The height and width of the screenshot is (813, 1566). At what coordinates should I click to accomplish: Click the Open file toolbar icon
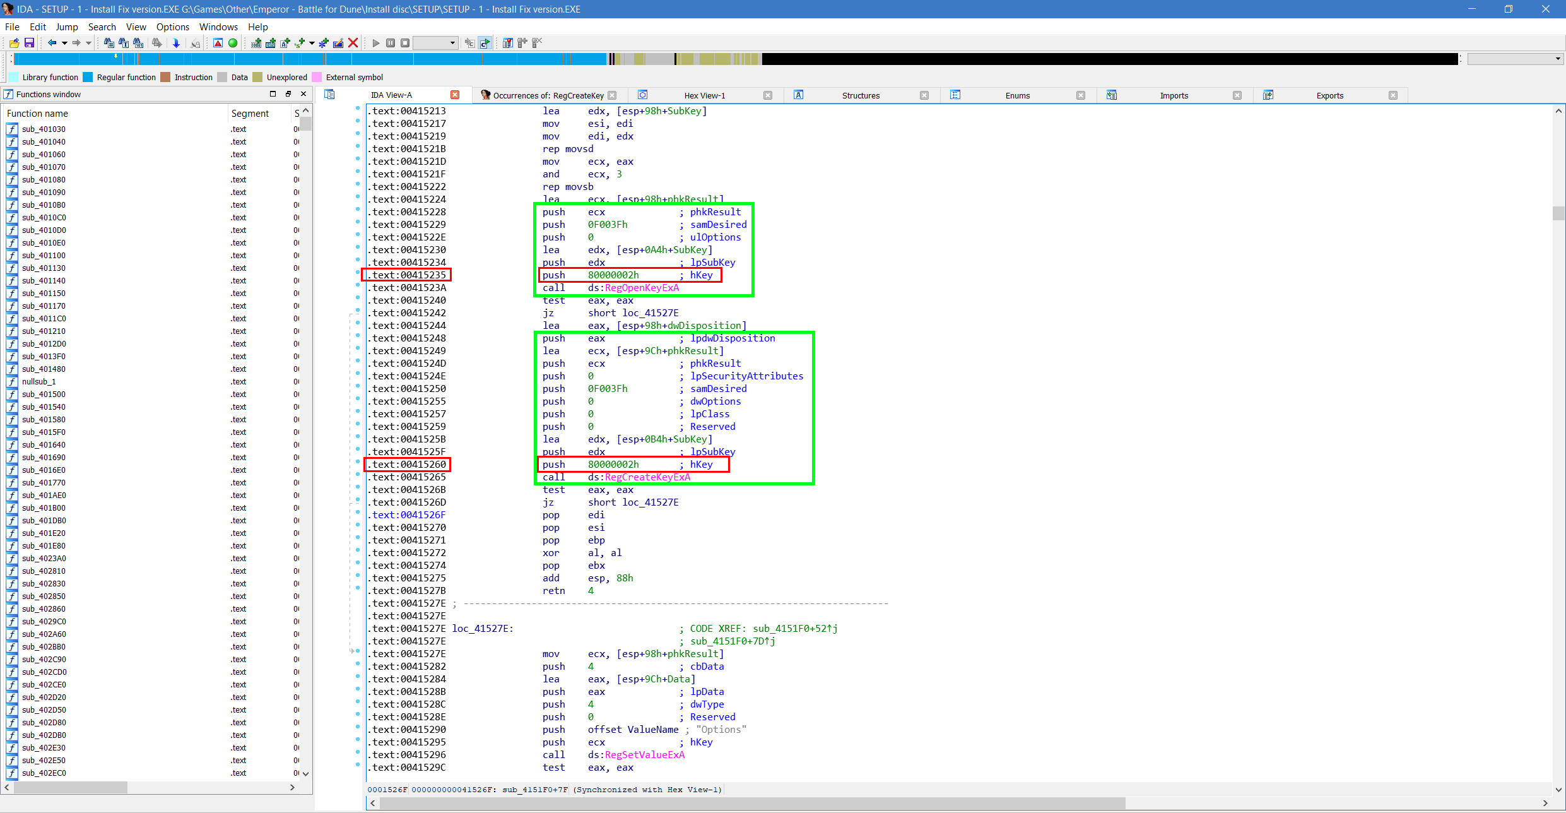tap(14, 43)
